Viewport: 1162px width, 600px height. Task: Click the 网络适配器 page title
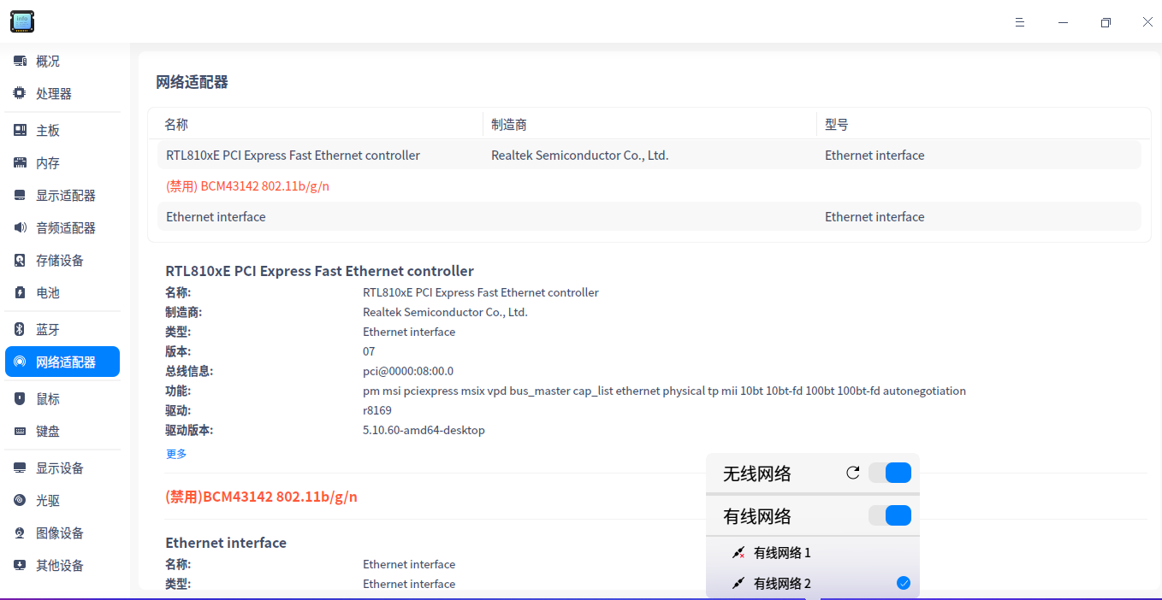coord(192,83)
